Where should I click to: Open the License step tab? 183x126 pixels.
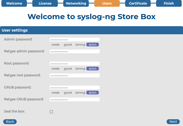(x=45, y=3)
